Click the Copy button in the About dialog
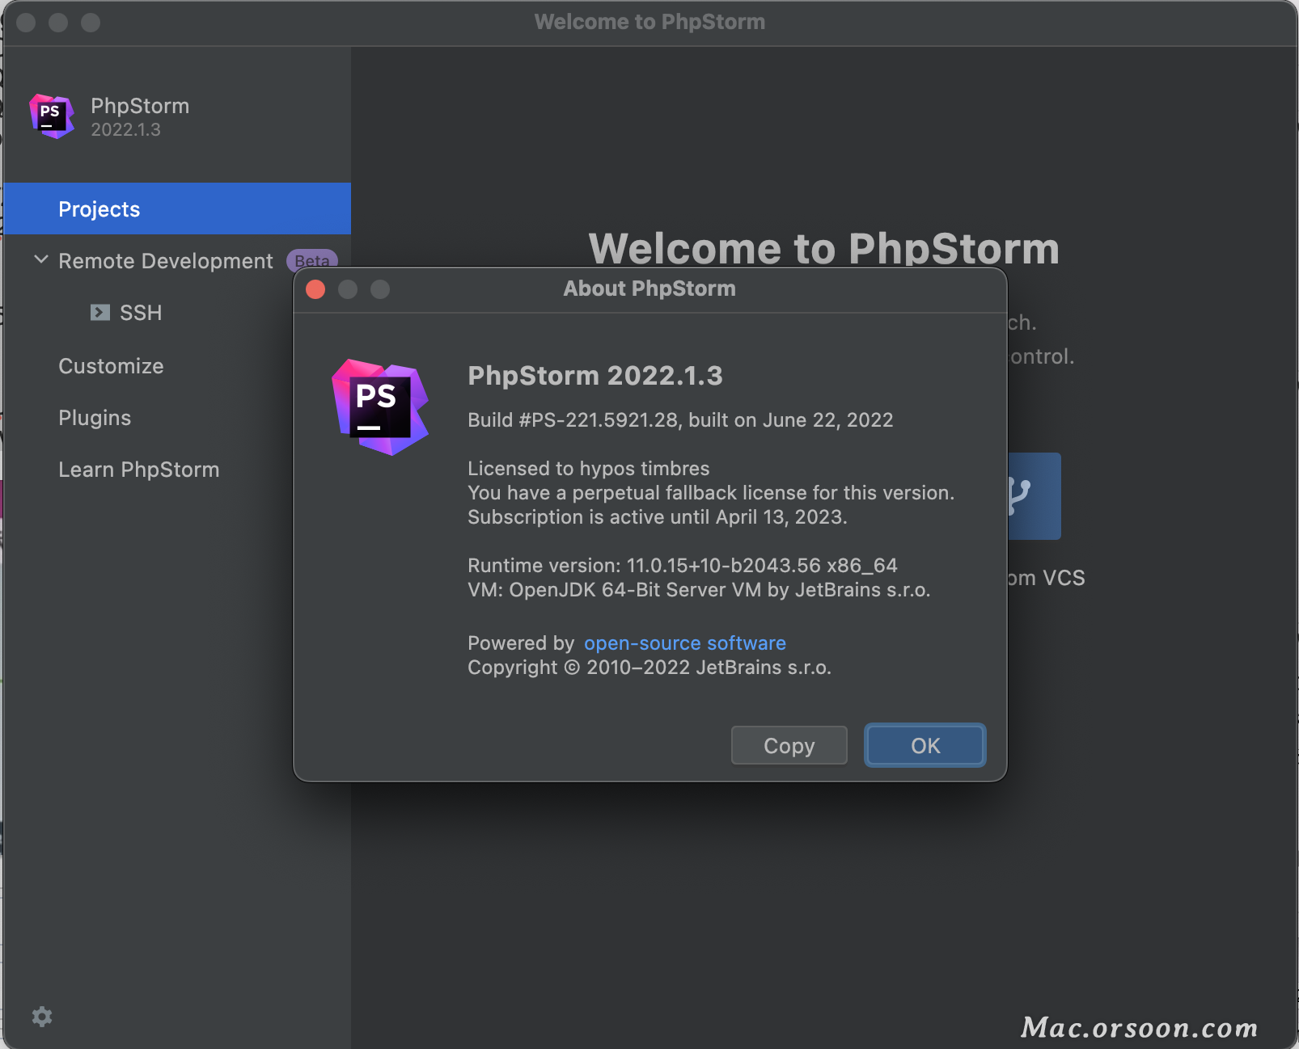The image size is (1299, 1049). [x=789, y=745]
